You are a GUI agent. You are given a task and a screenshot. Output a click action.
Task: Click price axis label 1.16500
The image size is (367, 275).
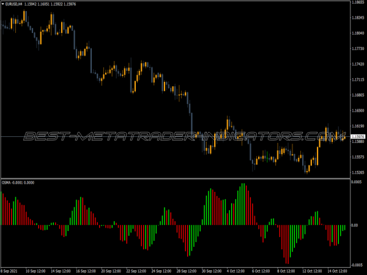[358, 111]
